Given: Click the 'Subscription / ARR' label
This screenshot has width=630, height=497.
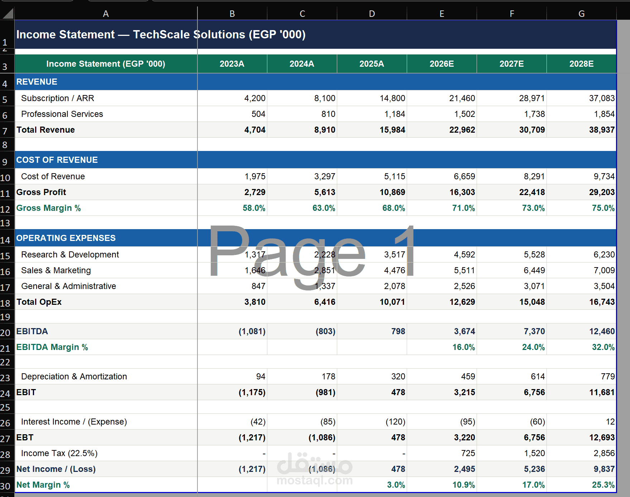Looking at the screenshot, I should pos(58,98).
